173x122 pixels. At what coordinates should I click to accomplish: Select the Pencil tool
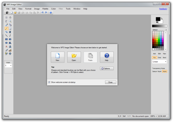tap(6, 28)
